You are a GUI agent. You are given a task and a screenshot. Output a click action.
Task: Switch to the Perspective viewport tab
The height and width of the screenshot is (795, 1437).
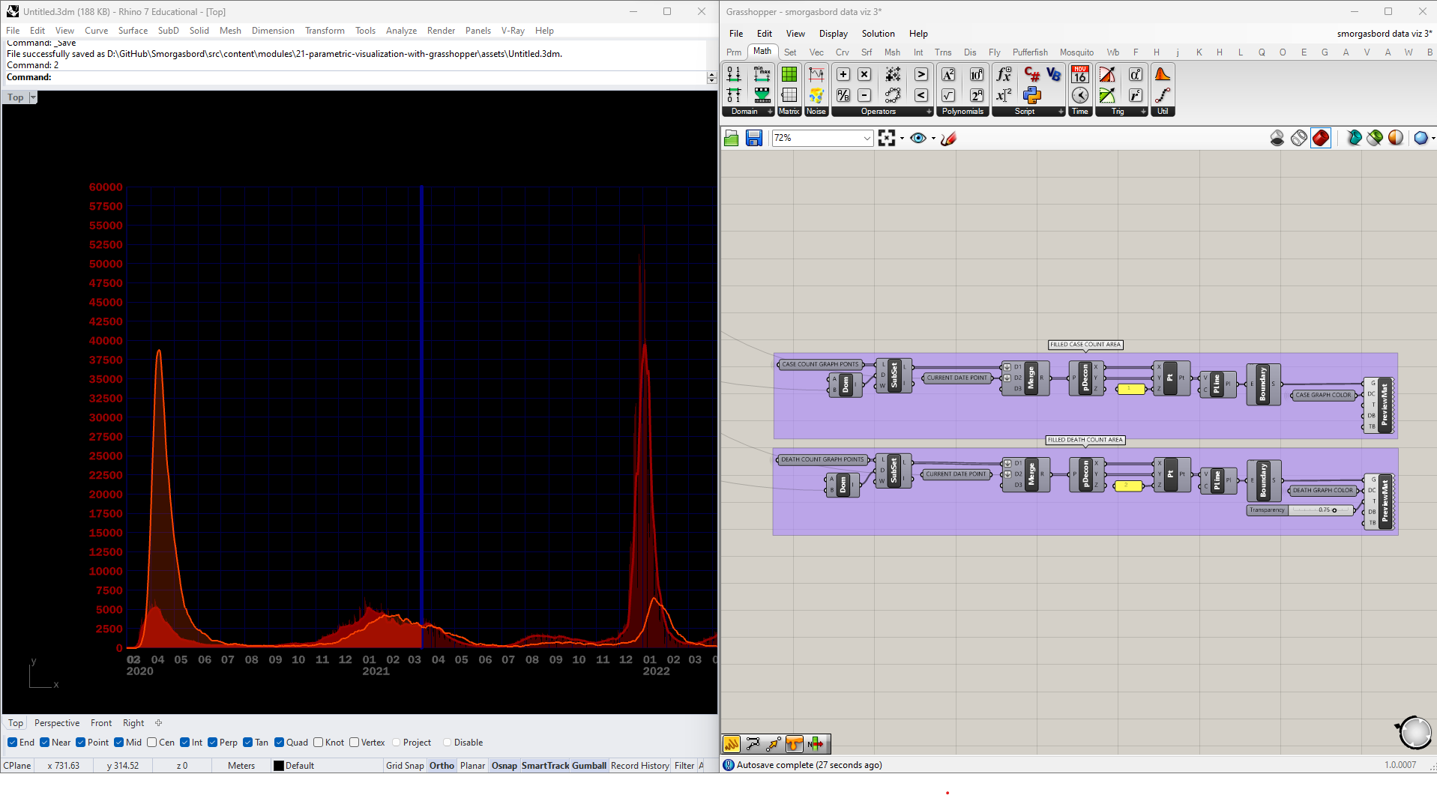coord(57,723)
